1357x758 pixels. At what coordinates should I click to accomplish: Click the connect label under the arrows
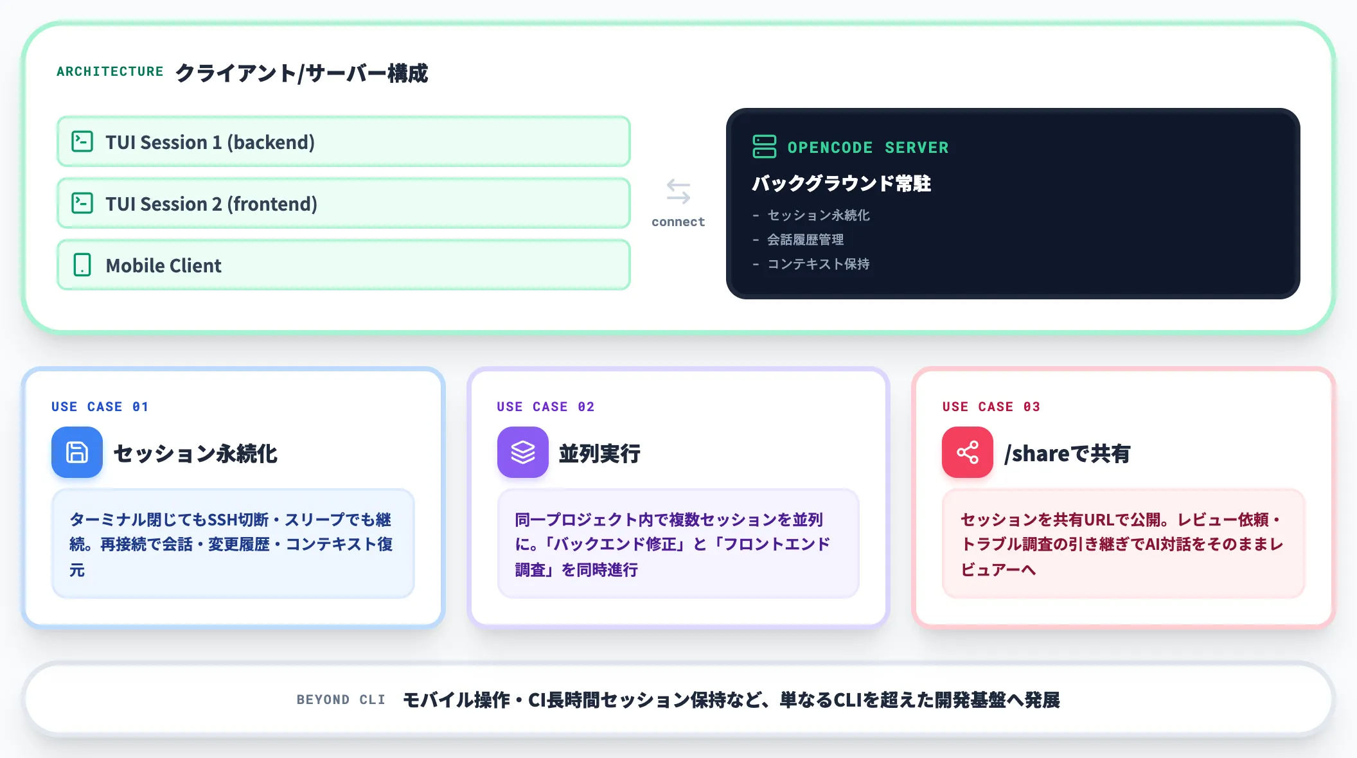[x=678, y=222]
